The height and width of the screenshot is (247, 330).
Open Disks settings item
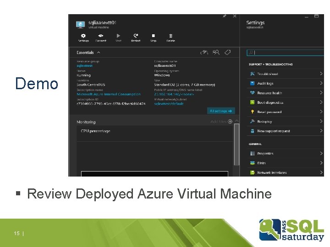point(285,163)
